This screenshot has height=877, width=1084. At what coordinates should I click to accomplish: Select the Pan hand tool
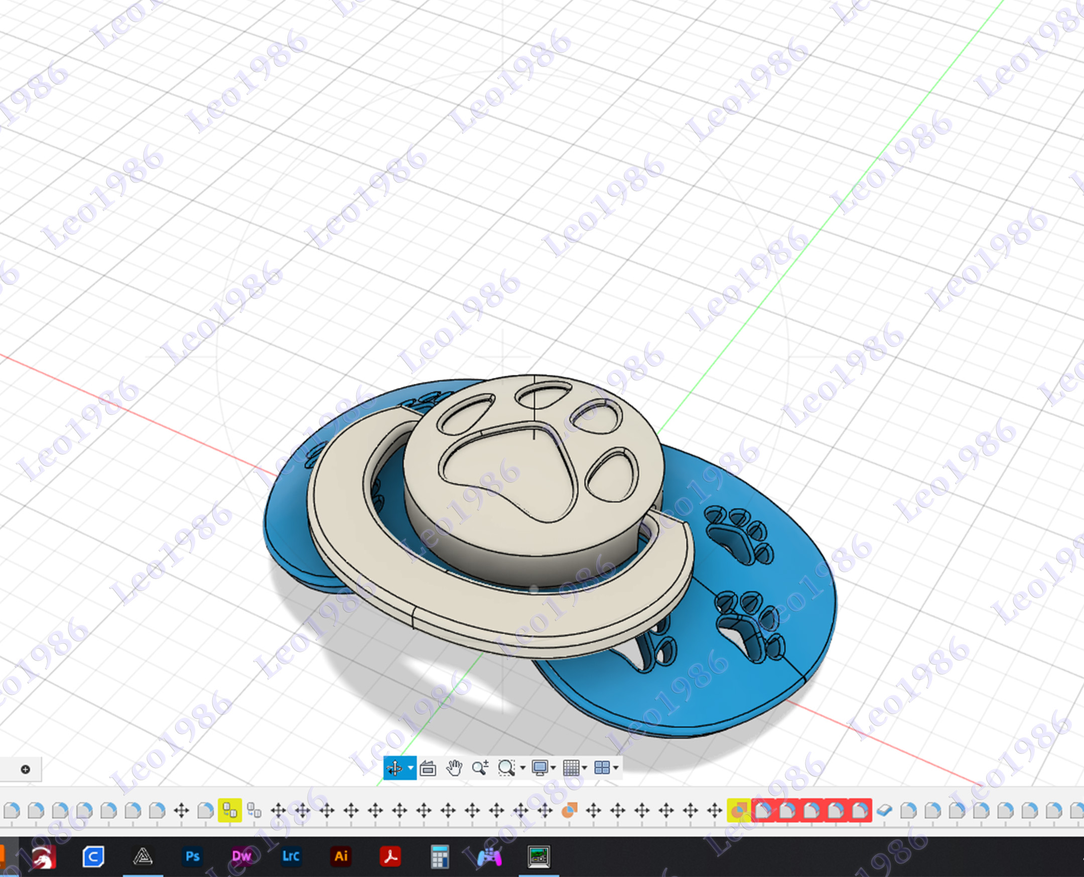pos(454,769)
